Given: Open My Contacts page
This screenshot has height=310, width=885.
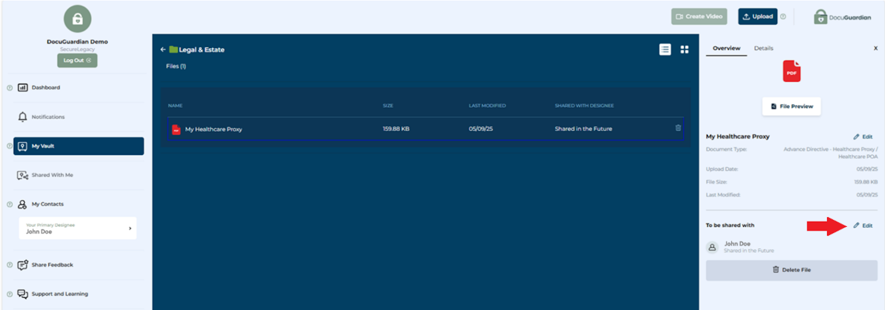Looking at the screenshot, I should [x=48, y=204].
